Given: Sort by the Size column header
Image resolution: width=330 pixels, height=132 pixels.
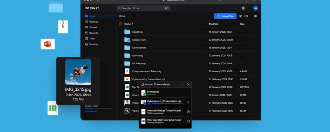Looking at the screenshot, I should tap(242, 24).
